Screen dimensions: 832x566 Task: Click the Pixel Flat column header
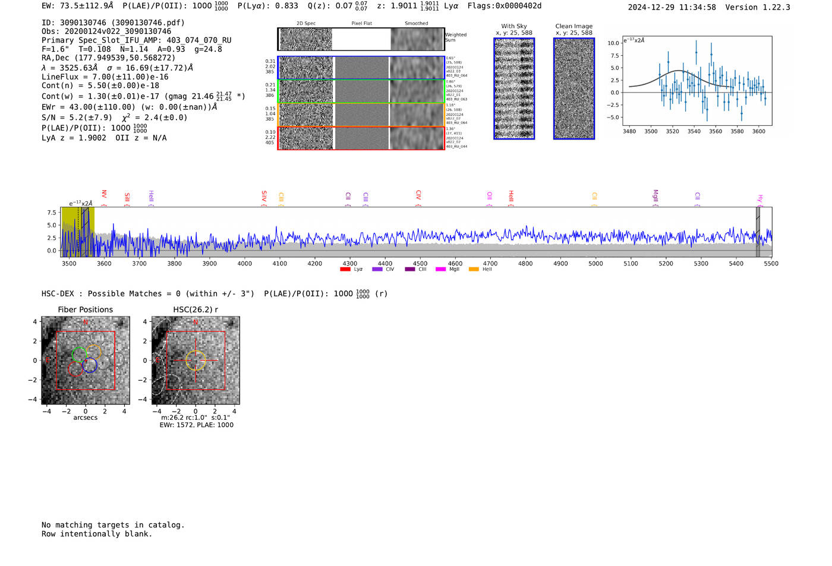coord(361,24)
